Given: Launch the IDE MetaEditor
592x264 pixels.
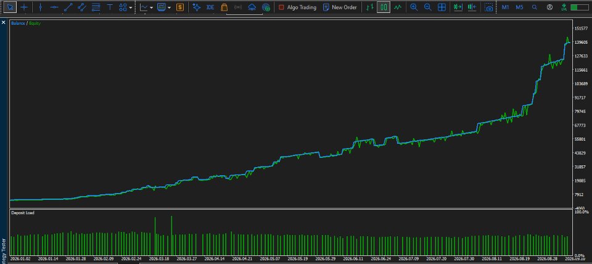Looking at the screenshot, I should click(210, 7).
